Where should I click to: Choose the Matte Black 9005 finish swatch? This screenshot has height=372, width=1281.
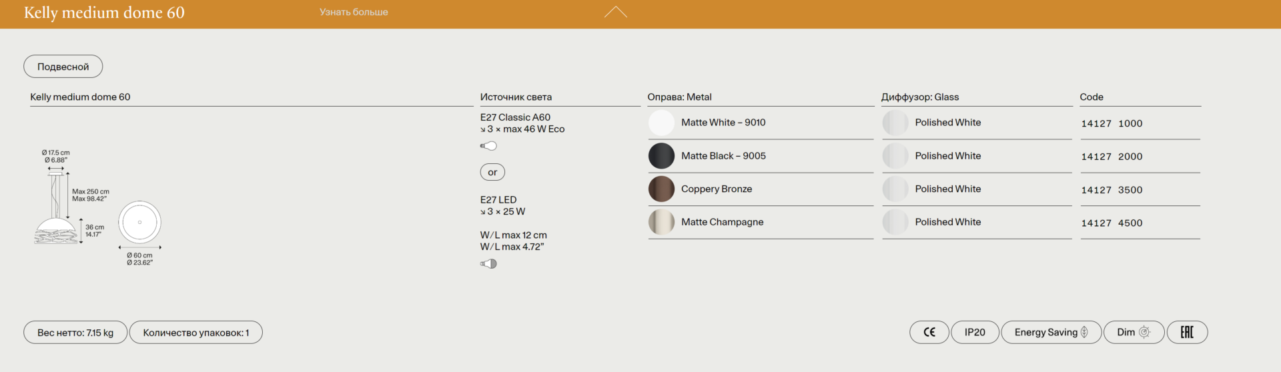click(661, 156)
